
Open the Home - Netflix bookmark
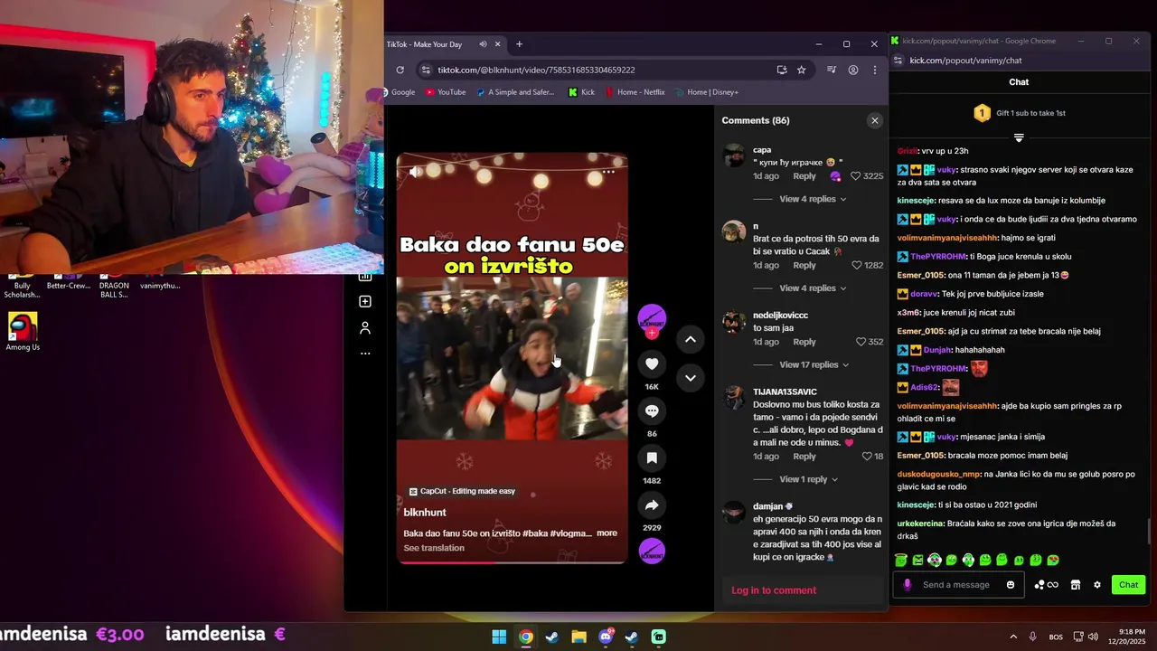pyautogui.click(x=635, y=92)
